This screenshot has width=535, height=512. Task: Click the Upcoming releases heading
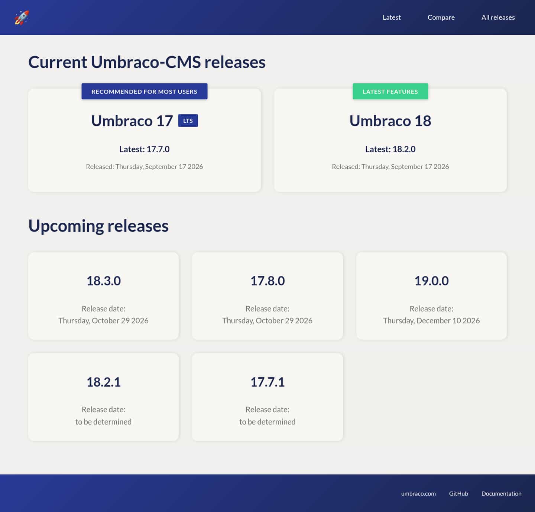pyautogui.click(x=98, y=226)
